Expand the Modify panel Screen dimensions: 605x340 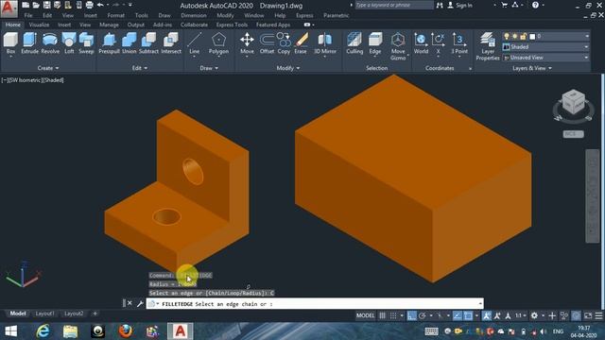coord(287,68)
